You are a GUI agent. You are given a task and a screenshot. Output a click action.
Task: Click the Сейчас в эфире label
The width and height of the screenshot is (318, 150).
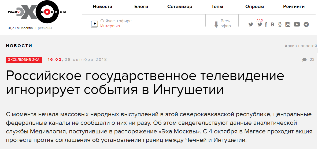[x=116, y=21]
